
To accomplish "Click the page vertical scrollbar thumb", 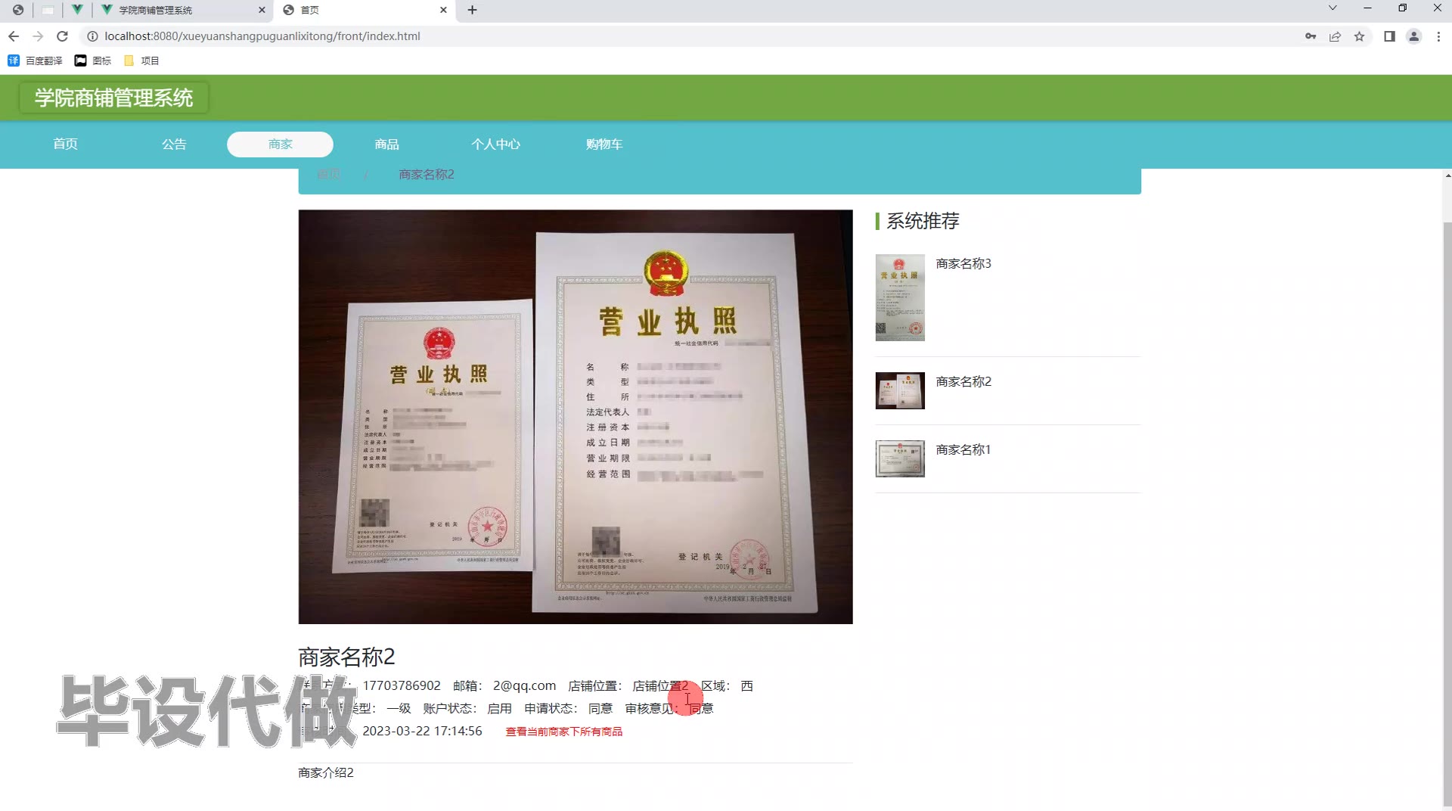I will (x=1447, y=514).
